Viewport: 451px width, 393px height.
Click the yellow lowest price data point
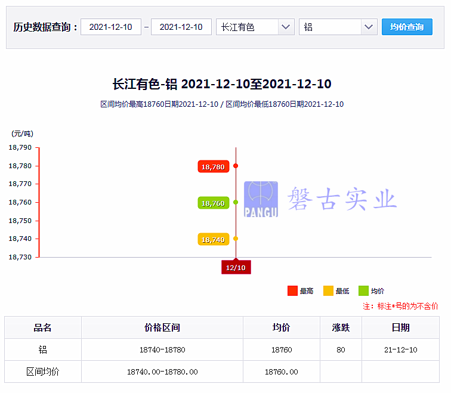236,239
